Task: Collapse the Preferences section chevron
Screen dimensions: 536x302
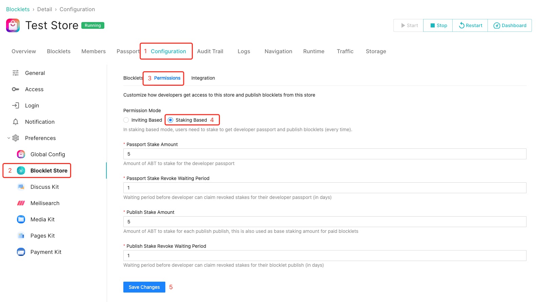Action: (9, 138)
